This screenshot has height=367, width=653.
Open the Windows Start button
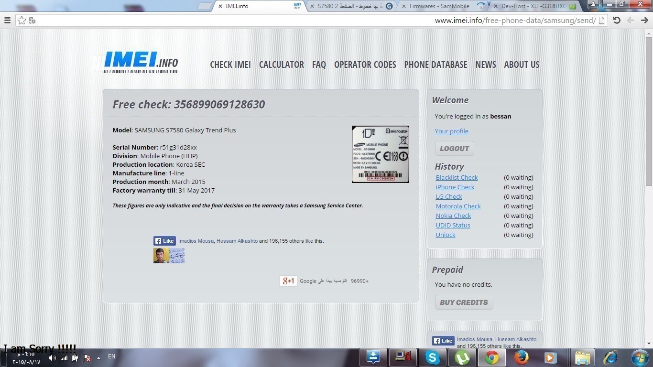(x=640, y=357)
